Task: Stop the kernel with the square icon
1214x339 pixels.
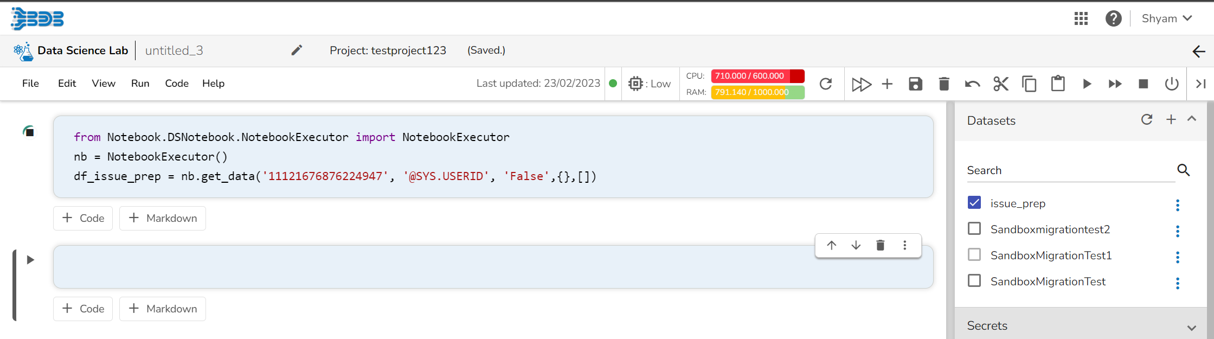Action: [1143, 84]
